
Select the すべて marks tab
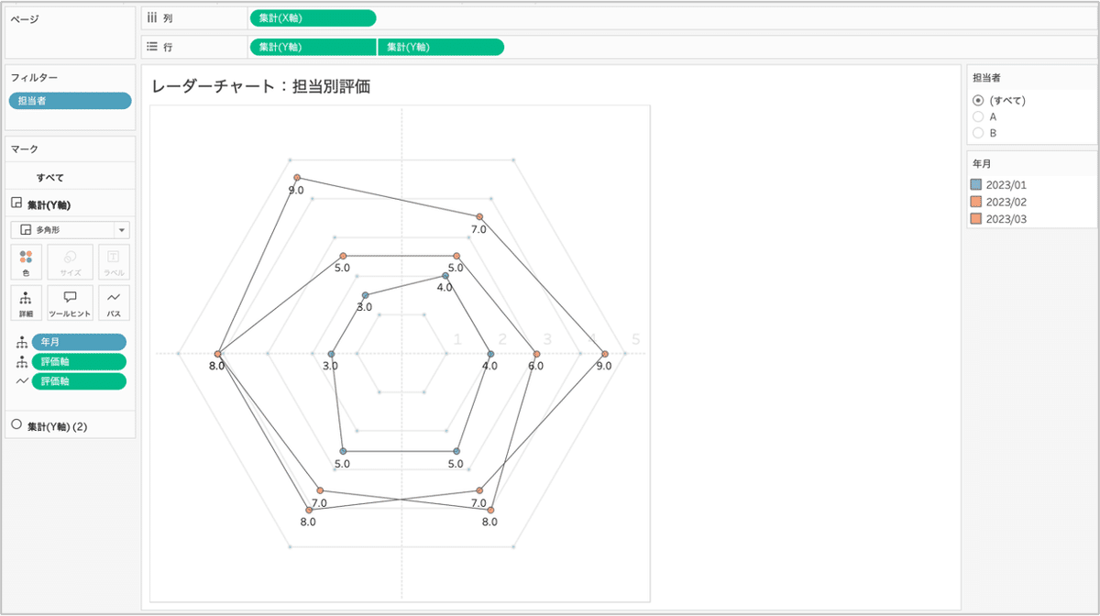coord(50,177)
